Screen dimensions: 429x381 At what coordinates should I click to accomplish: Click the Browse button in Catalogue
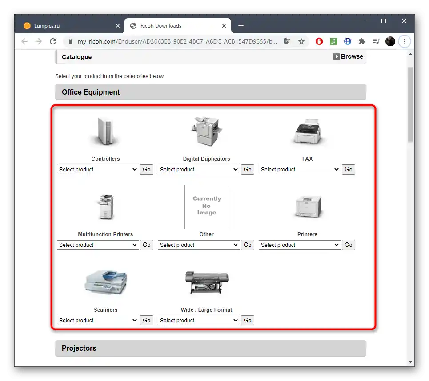pos(348,56)
